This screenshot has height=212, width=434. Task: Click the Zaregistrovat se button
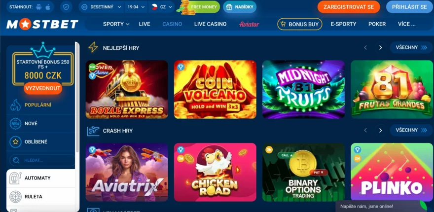point(349,7)
